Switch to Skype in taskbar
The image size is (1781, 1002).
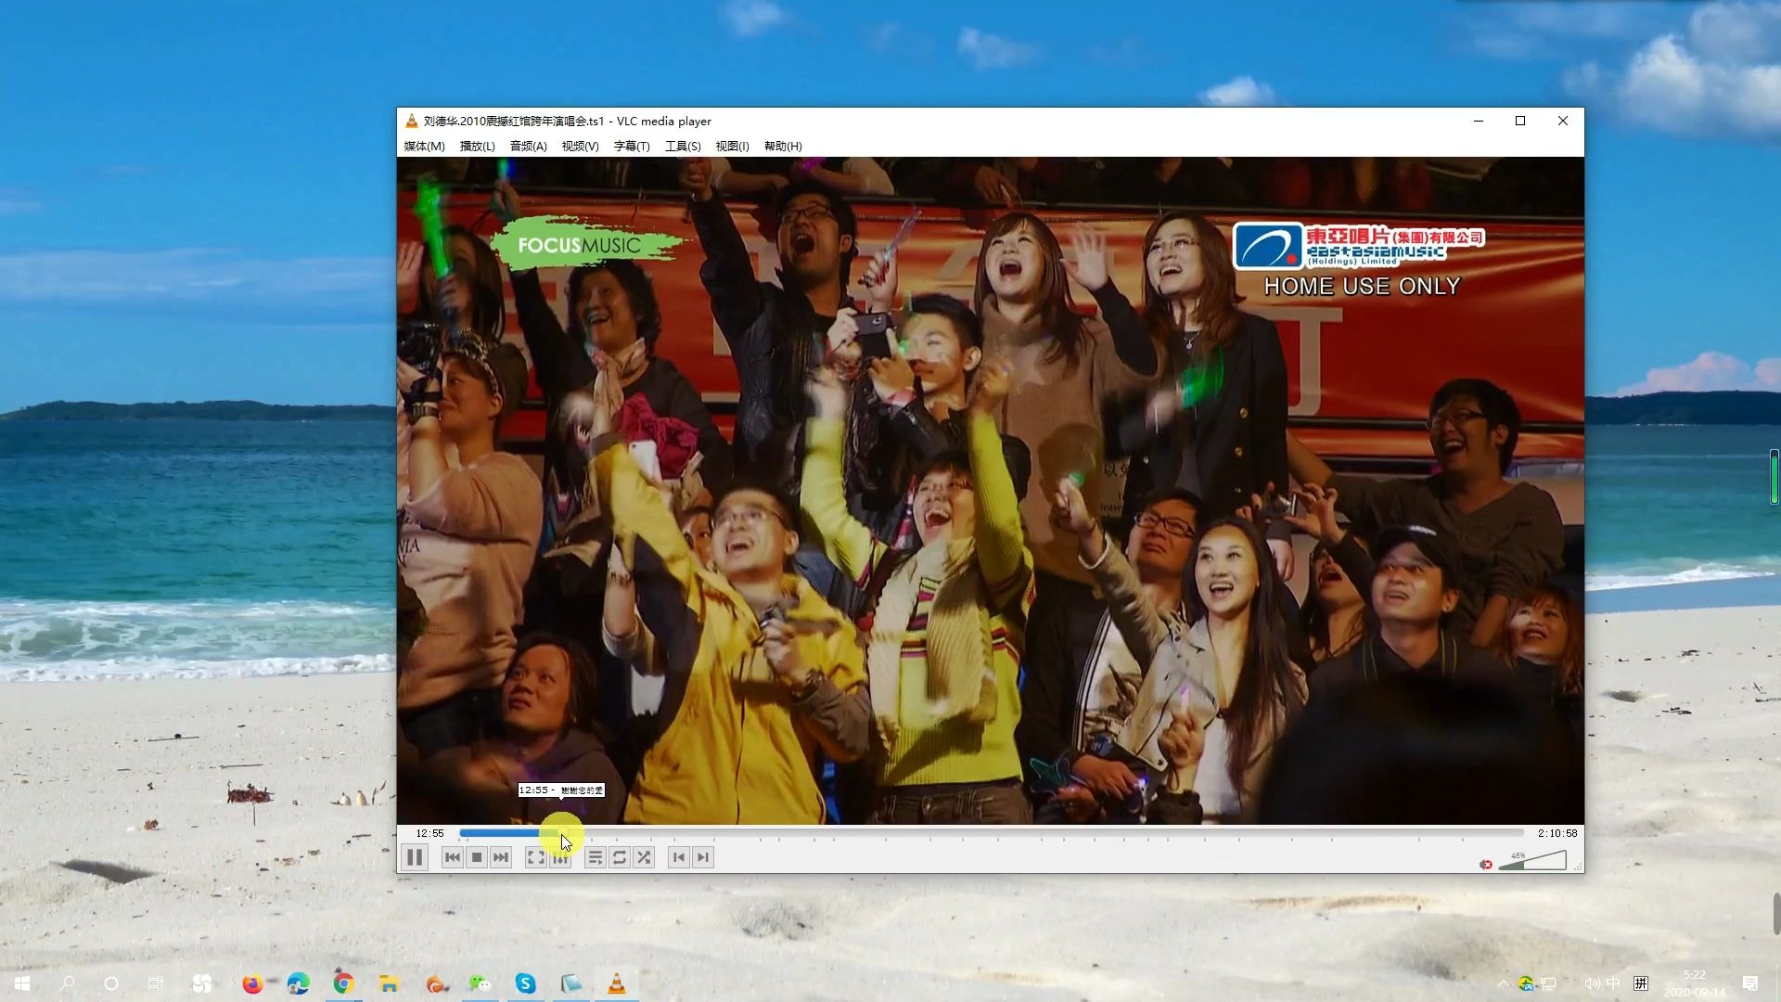pyautogui.click(x=525, y=983)
